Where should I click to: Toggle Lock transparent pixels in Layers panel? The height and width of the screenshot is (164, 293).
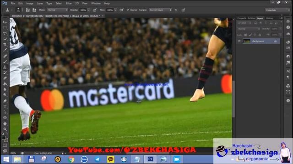click(245, 35)
